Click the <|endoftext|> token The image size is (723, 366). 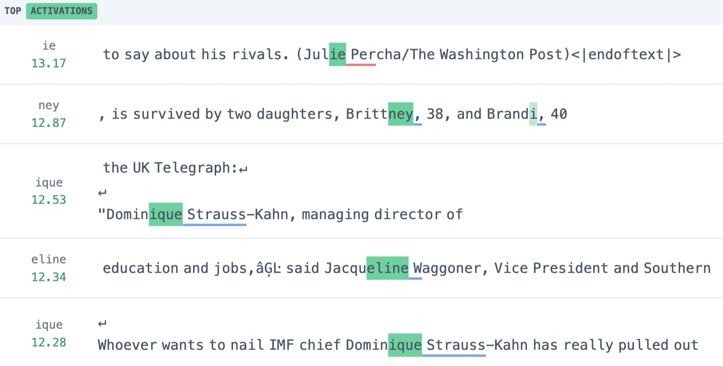(x=626, y=55)
